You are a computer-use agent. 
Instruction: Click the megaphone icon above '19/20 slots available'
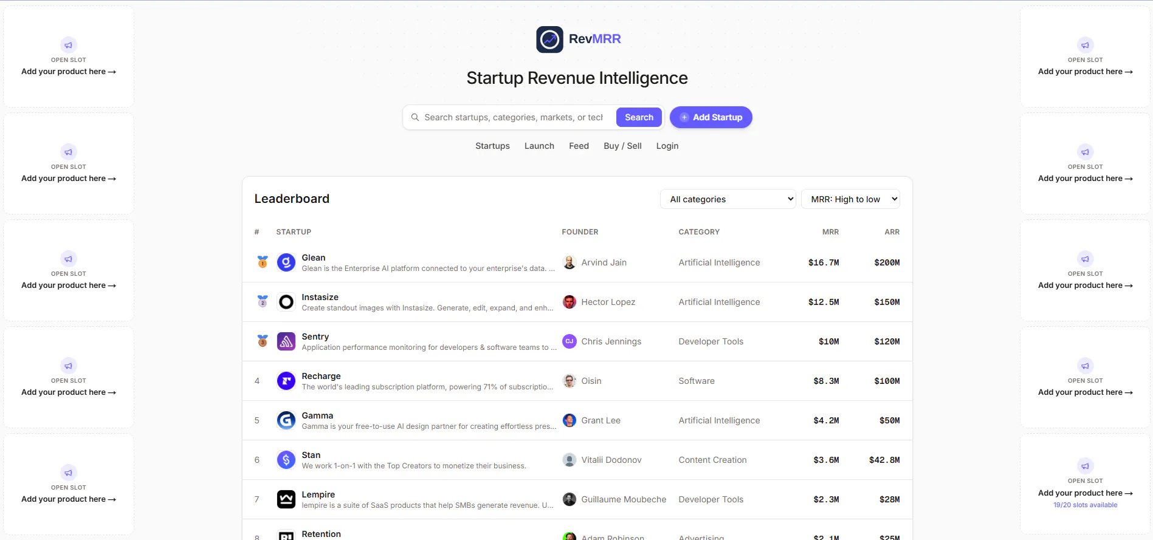(x=1086, y=466)
